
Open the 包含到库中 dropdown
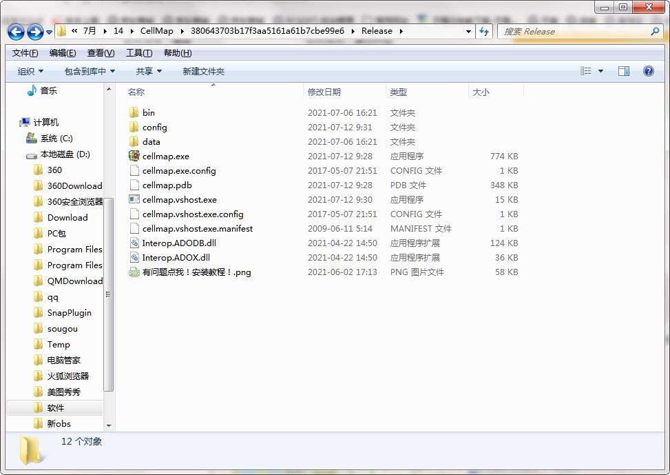(90, 71)
